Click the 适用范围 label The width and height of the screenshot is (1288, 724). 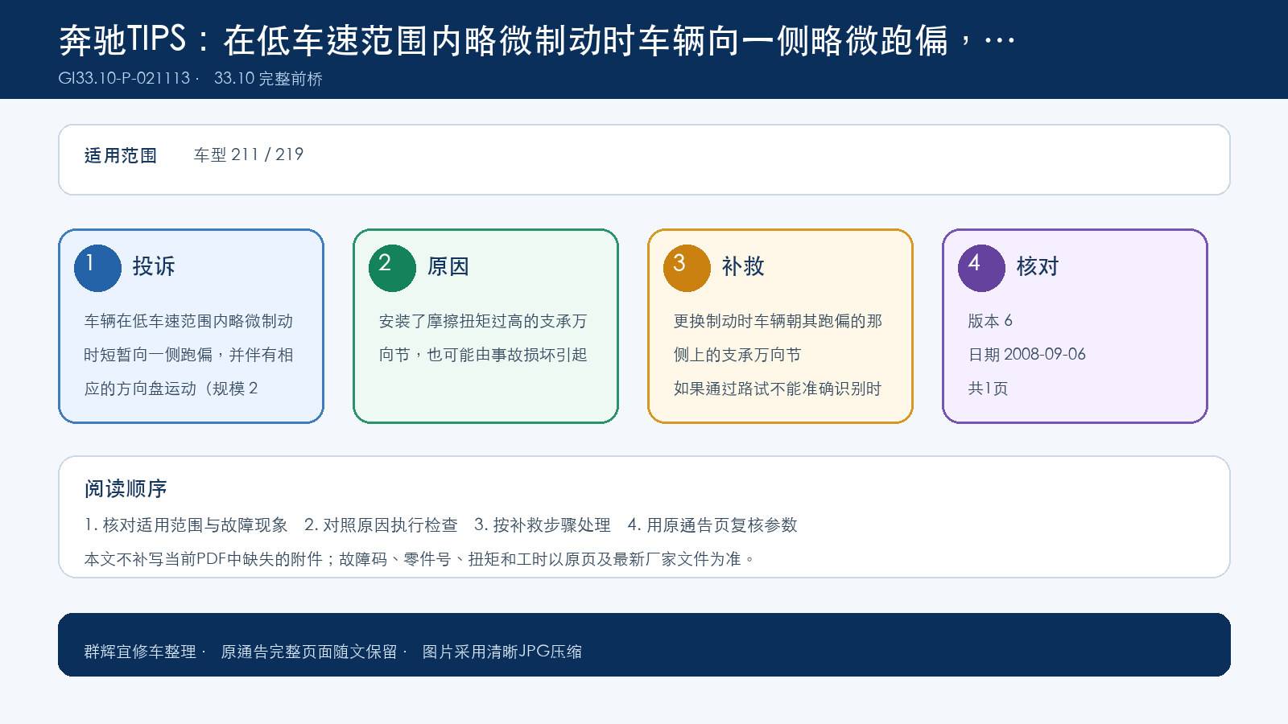coord(121,155)
